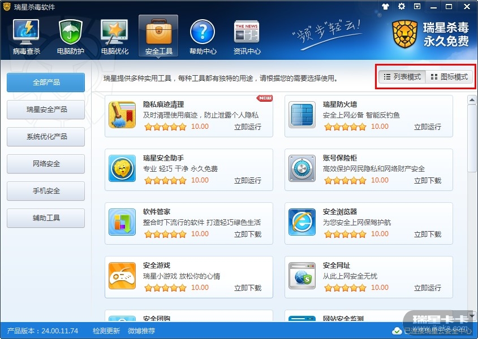The width and height of the screenshot is (478, 339).
Task: Open settings gear in title bar
Action: pyautogui.click(x=402, y=6)
